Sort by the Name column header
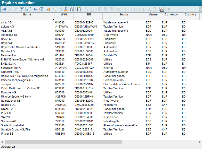The height and width of the screenshot is (149, 202). coord(27,15)
